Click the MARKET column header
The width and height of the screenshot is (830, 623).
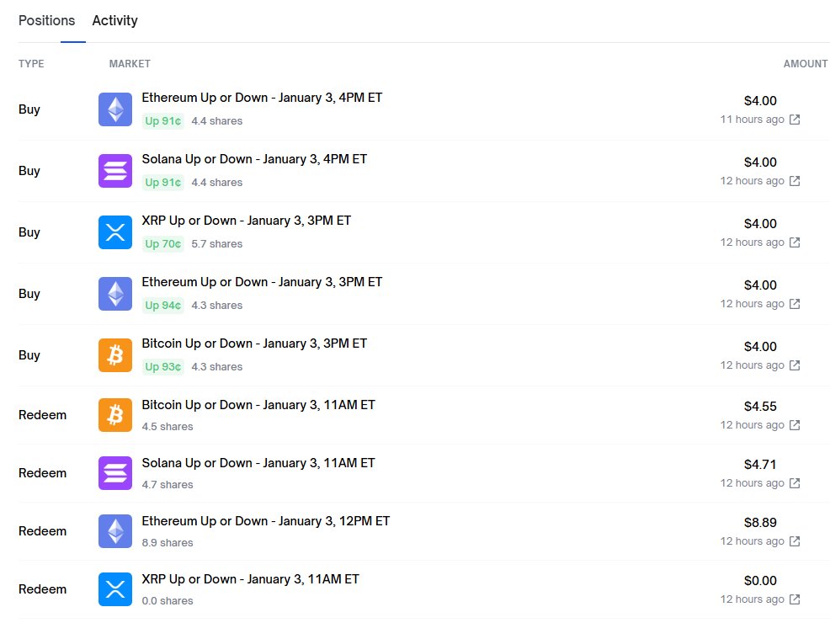[x=130, y=64]
